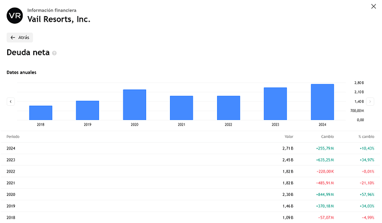This screenshot has width=382, height=223.
Task: Click the 2,10 B axis label
Action: point(359,92)
